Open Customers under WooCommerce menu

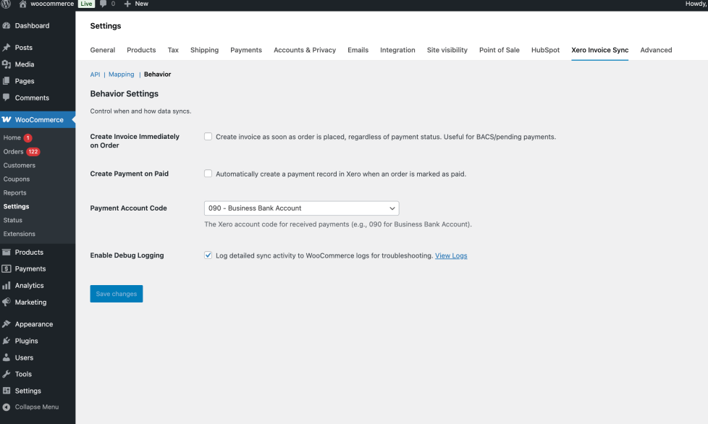pyautogui.click(x=20, y=166)
